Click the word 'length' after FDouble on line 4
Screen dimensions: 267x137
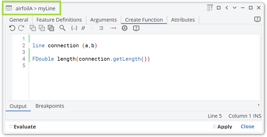pos(66,59)
